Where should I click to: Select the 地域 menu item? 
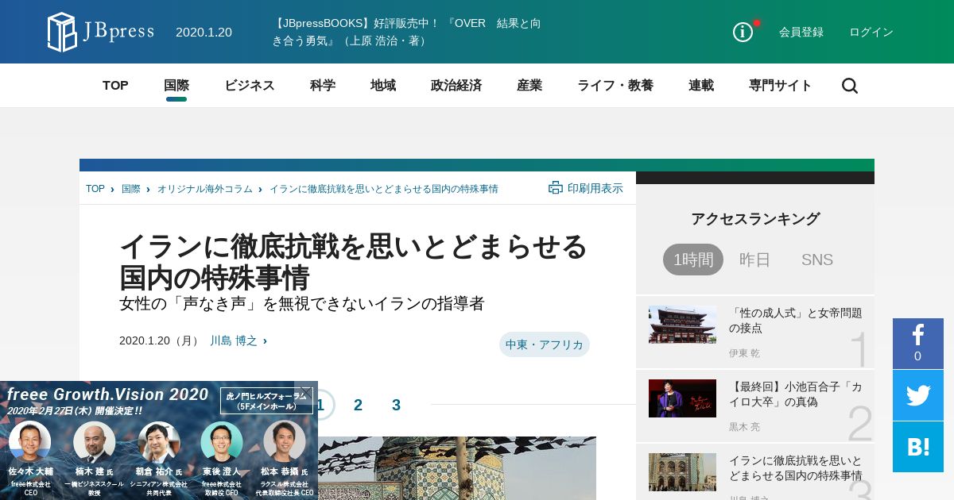click(x=383, y=86)
